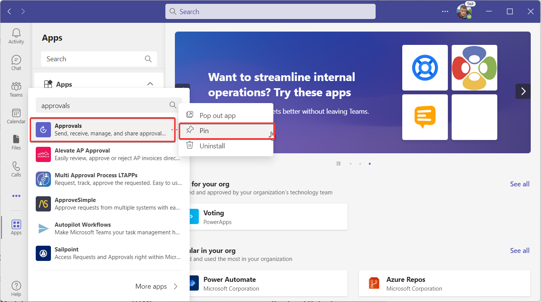Viewport: 541px width, 302px height.
Task: Jump to second banner slide dot
Action: pyautogui.click(x=360, y=164)
